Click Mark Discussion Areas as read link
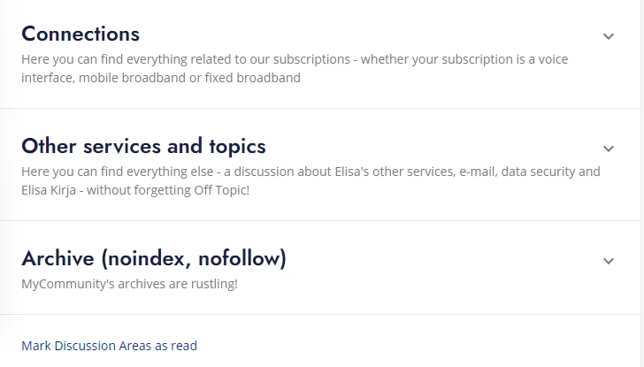 pyautogui.click(x=110, y=346)
